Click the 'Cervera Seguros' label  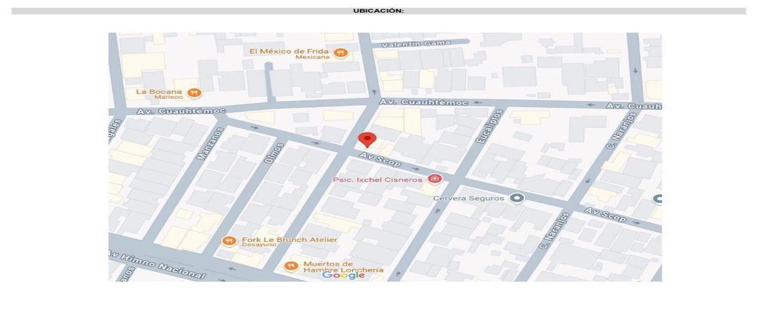pos(469,198)
